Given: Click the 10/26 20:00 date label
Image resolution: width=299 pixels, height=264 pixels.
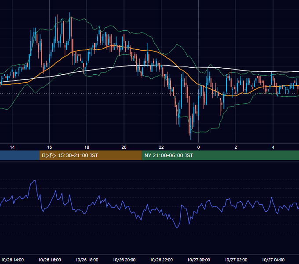Looking at the screenshot, I should pyautogui.click(x=124, y=260).
